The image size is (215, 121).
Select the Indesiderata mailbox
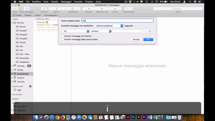[22, 74]
